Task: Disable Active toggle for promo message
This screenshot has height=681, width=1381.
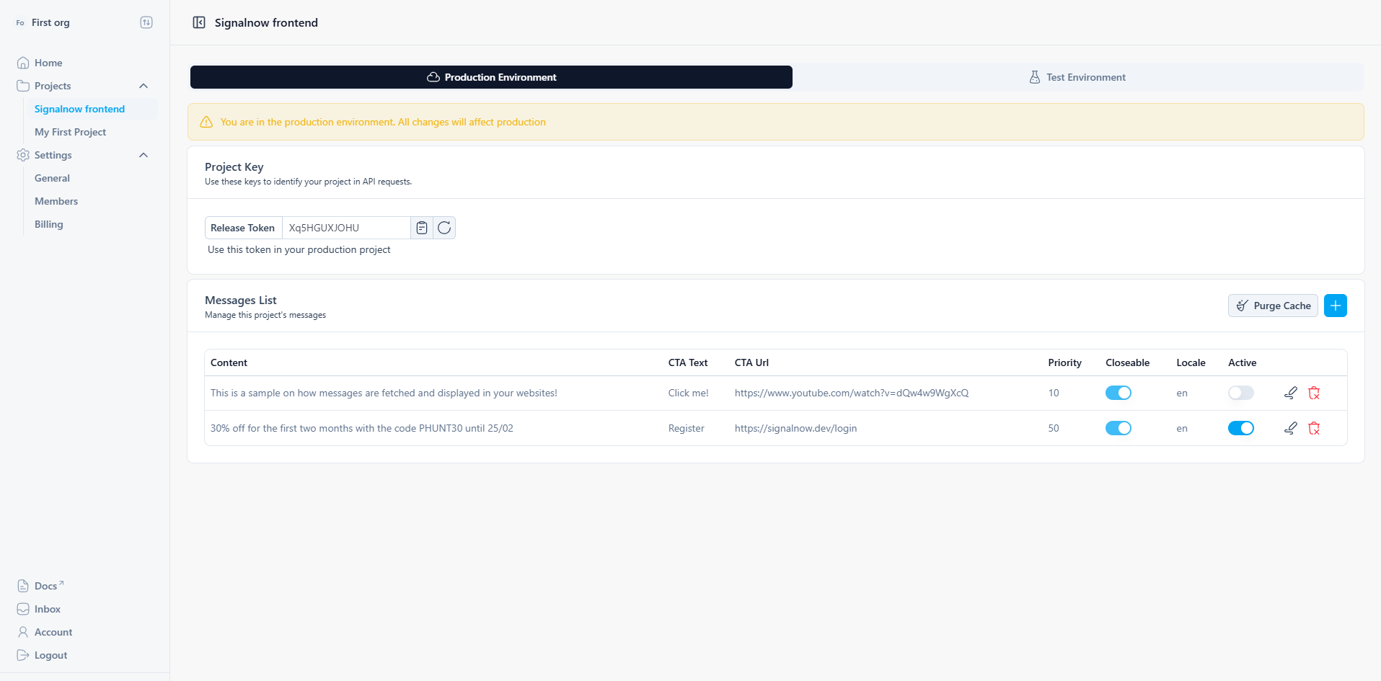Action: 1240,428
